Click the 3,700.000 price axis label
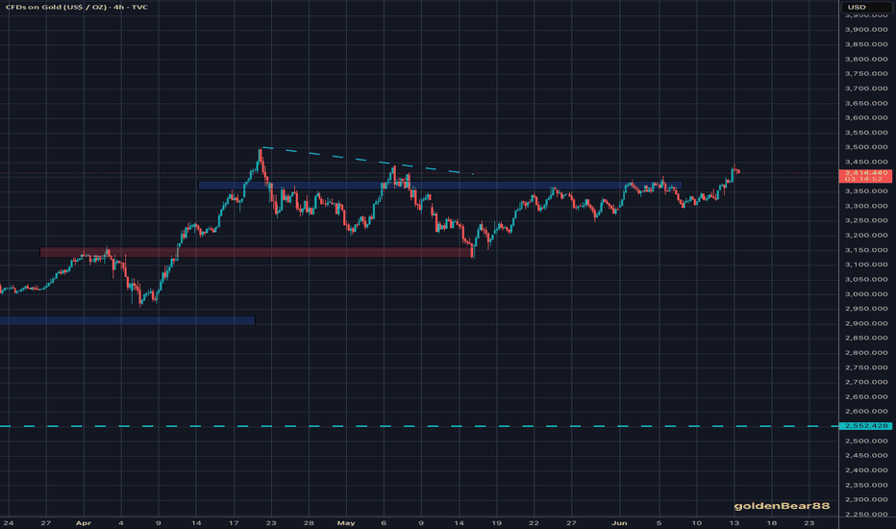Viewport: 896px width, 529px height. tap(865, 88)
